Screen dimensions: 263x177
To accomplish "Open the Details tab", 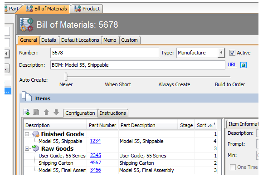I will coord(49,40).
